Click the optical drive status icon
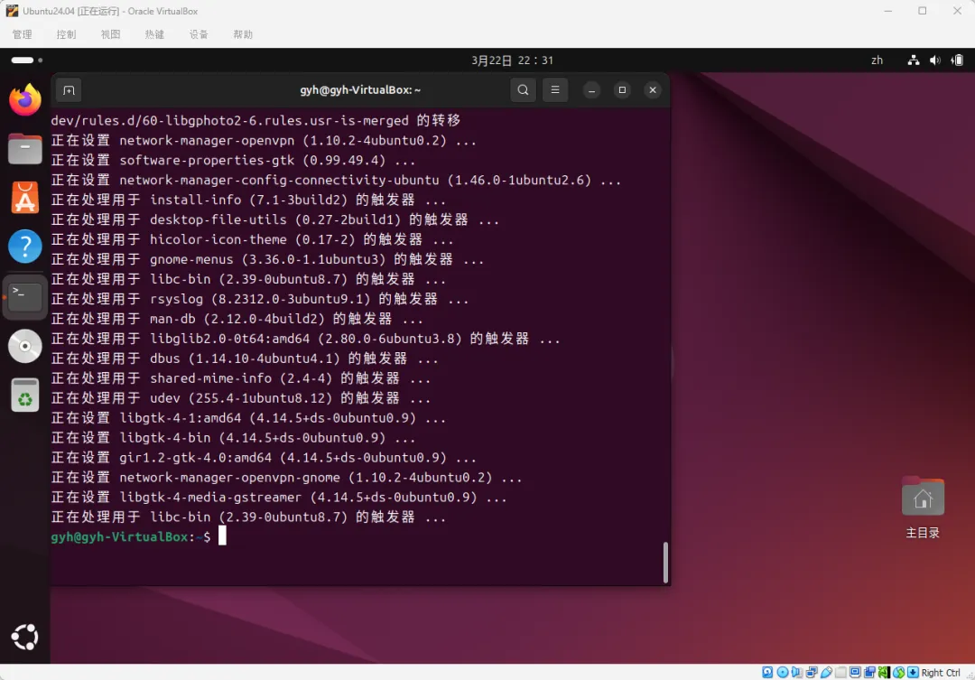Image resolution: width=975 pixels, height=680 pixels. 782,673
